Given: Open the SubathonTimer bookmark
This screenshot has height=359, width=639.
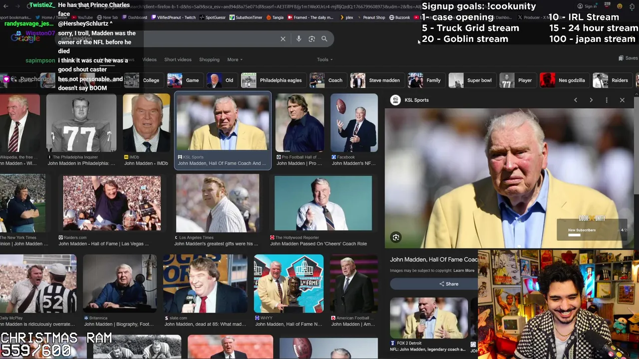Looking at the screenshot, I should (246, 17).
